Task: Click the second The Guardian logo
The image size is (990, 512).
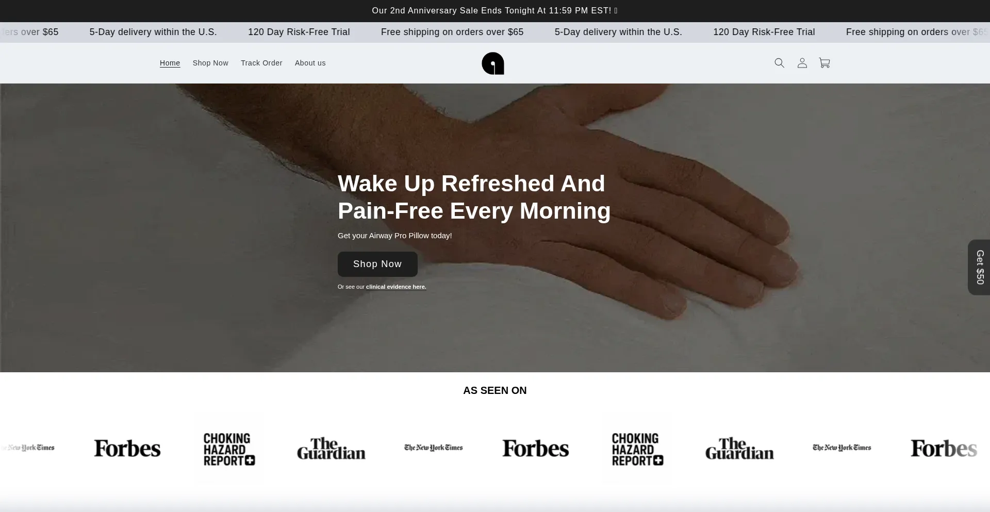Action: pyautogui.click(x=739, y=449)
